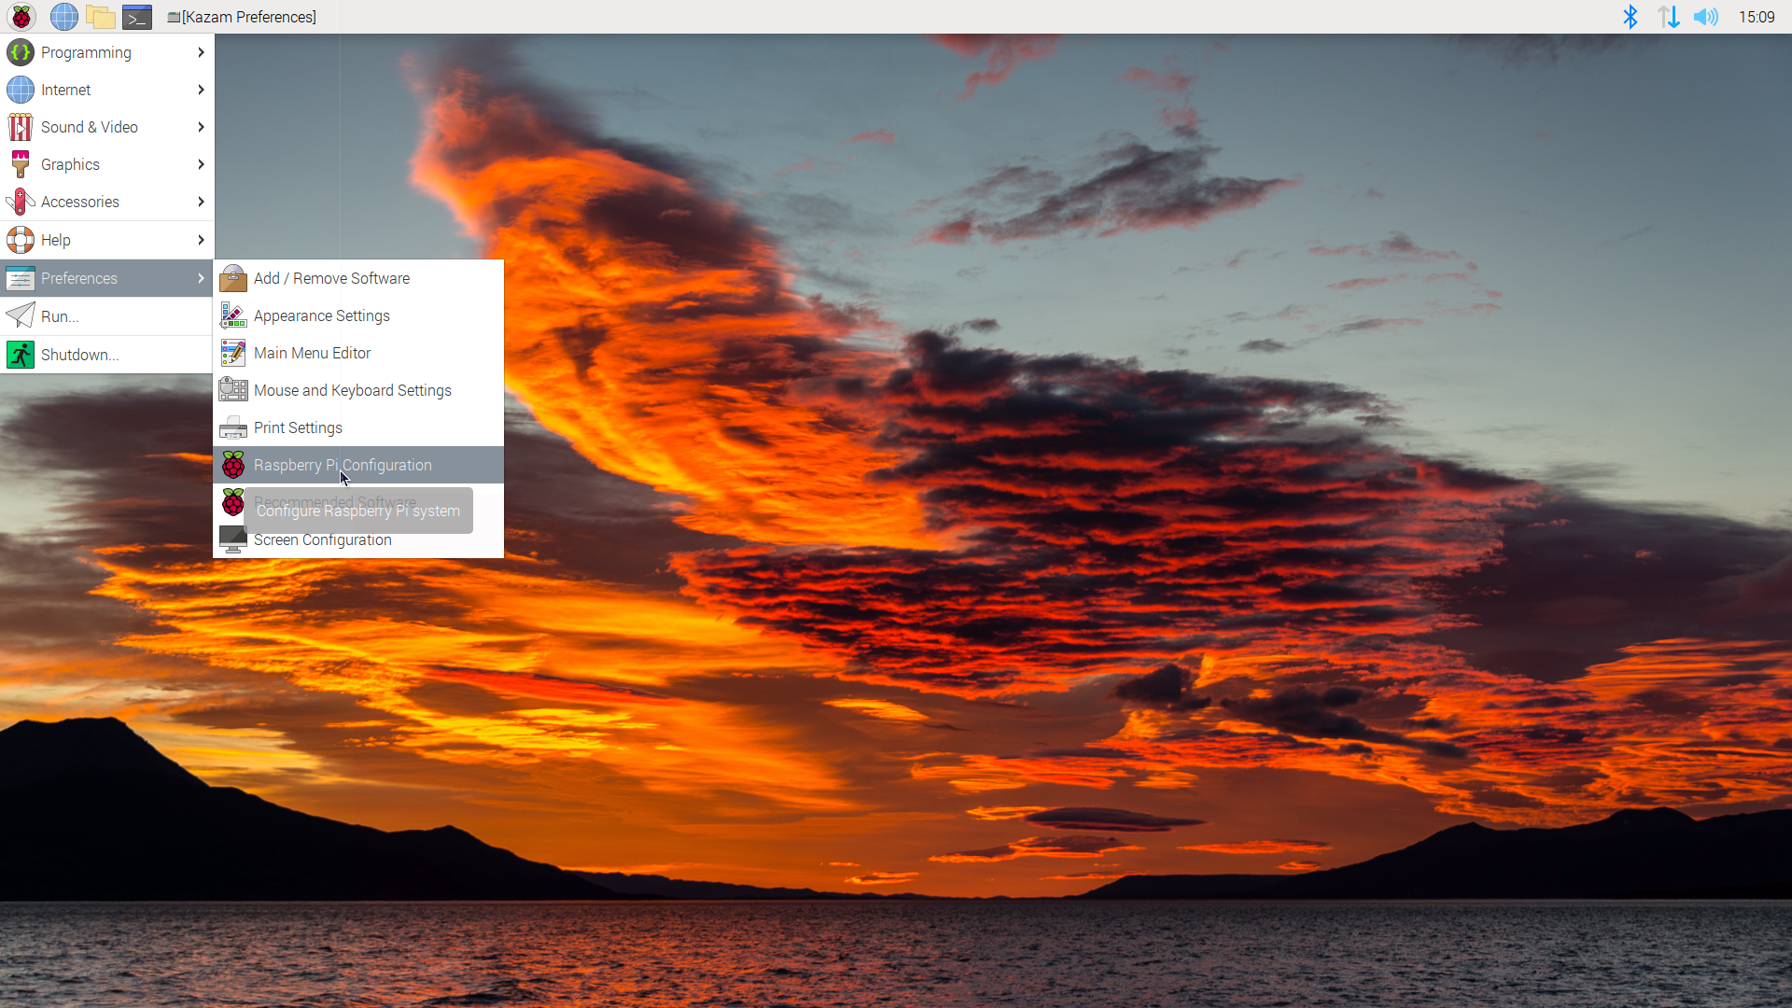Launch Raspberry Pi Configuration
1792x1008 pixels.
[358, 465]
